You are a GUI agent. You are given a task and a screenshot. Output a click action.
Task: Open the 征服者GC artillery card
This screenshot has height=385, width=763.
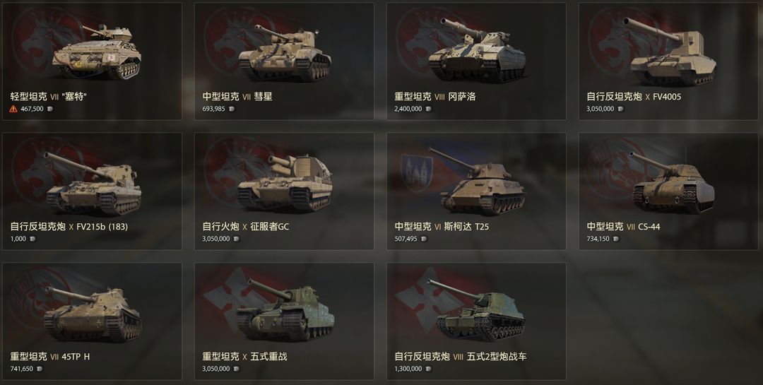pos(284,191)
